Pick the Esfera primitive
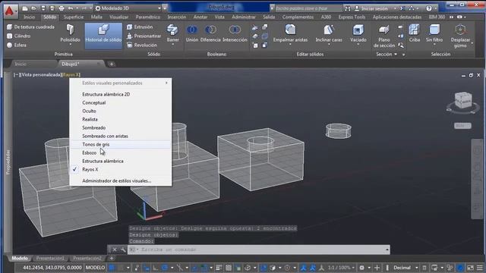 point(17,45)
